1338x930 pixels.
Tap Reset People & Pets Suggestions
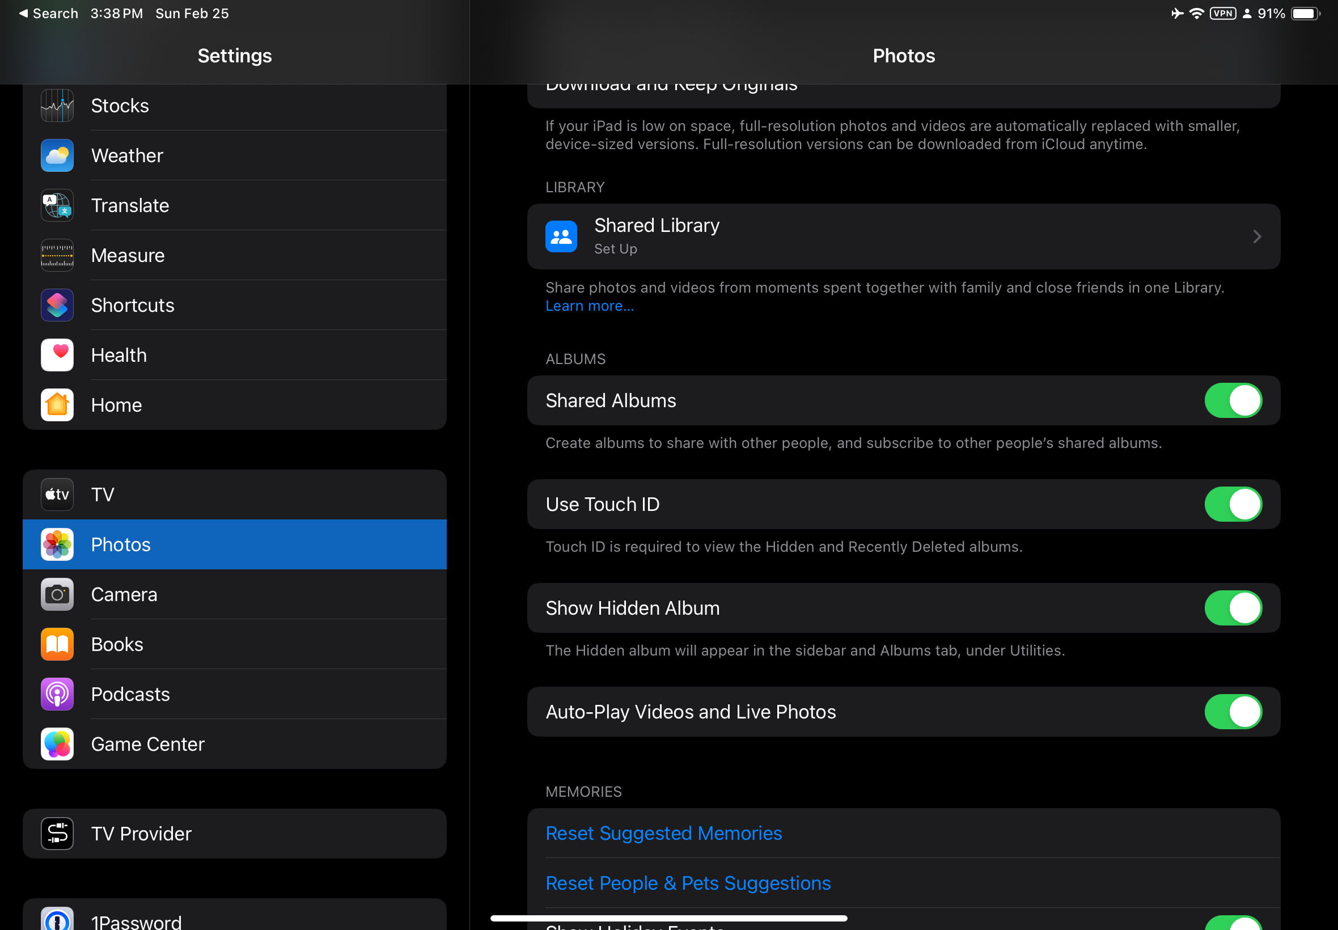[x=688, y=883]
